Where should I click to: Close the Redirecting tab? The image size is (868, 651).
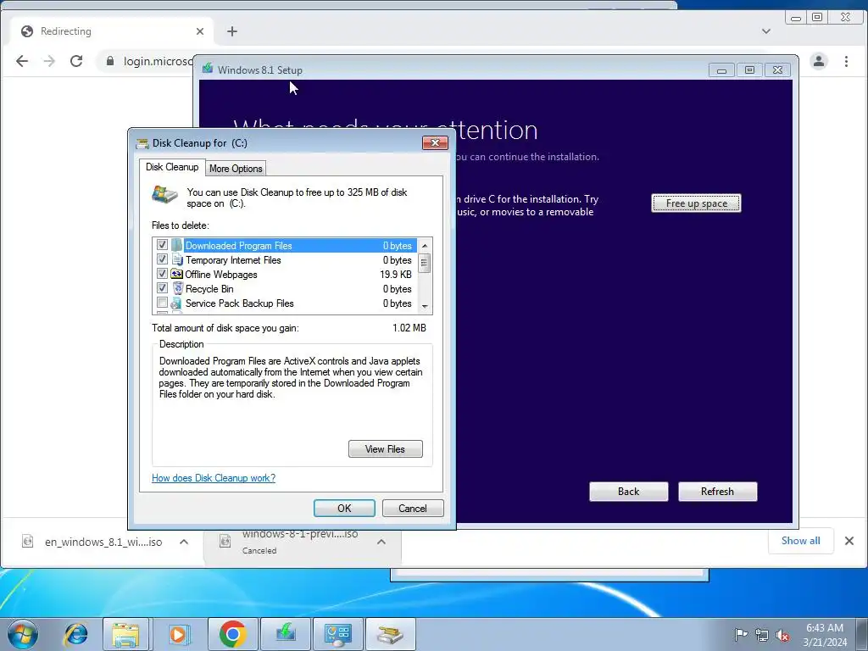200,31
